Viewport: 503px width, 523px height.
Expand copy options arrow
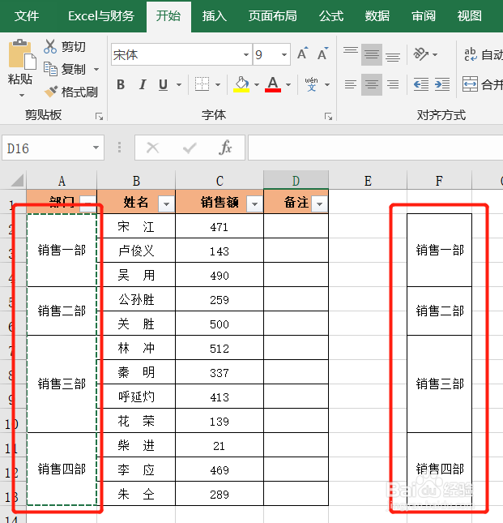(x=96, y=70)
